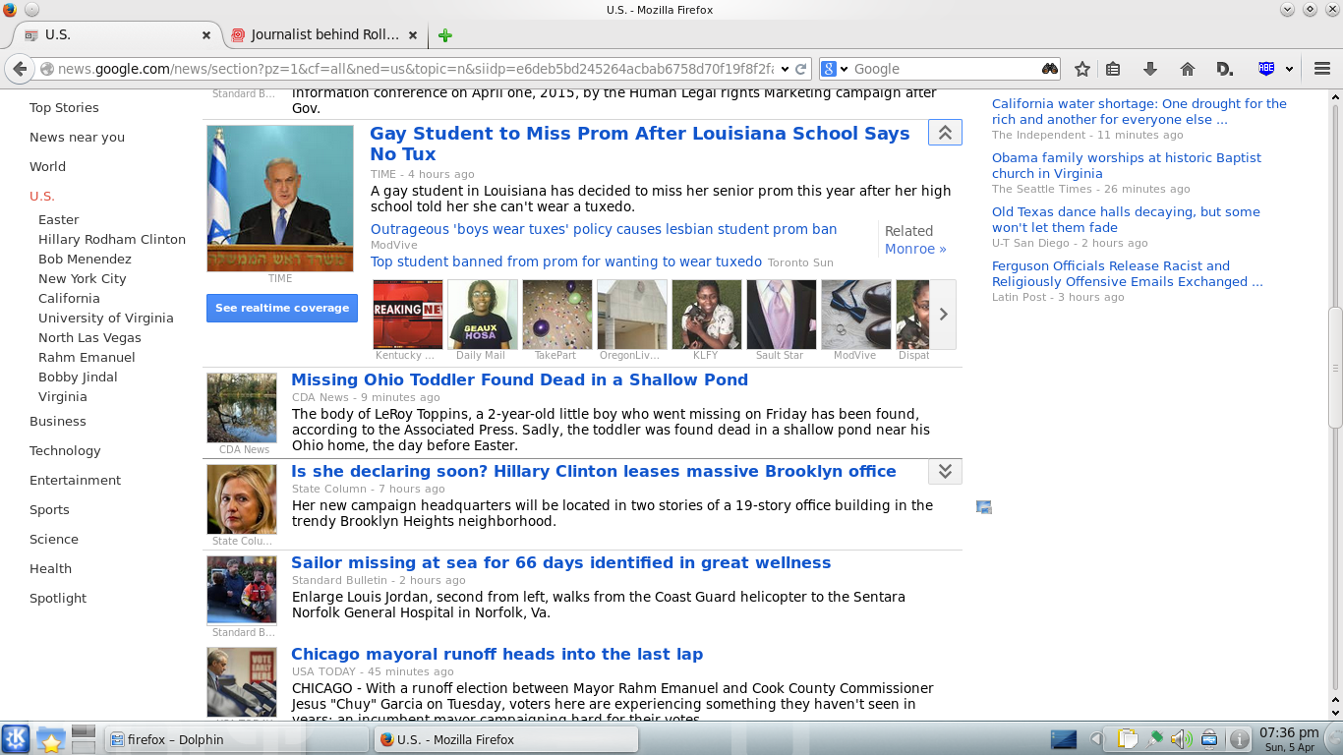Click the Google engine icon in search box
The image size is (1343, 755).
(x=829, y=69)
